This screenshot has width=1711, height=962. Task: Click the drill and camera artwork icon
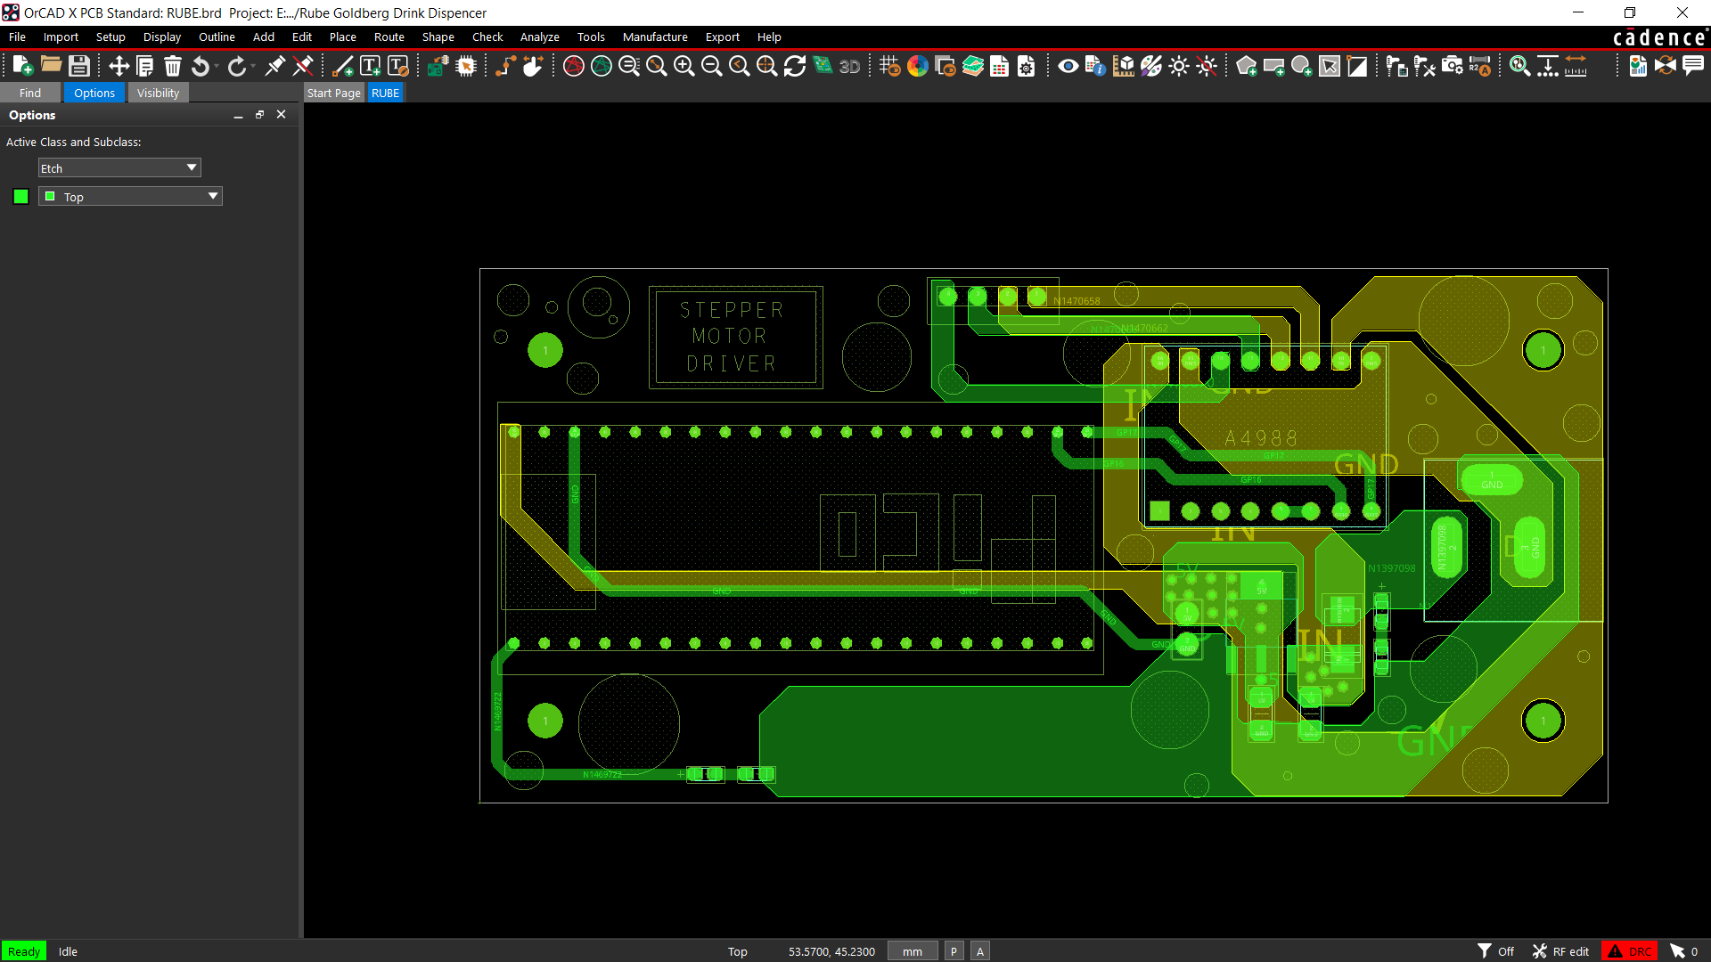point(1453,66)
